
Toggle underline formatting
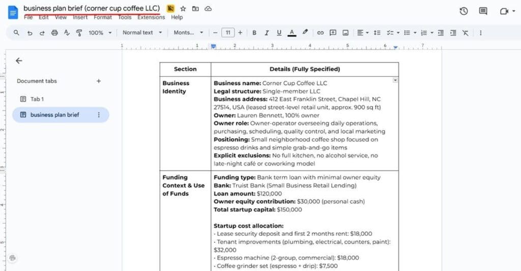[279, 33]
